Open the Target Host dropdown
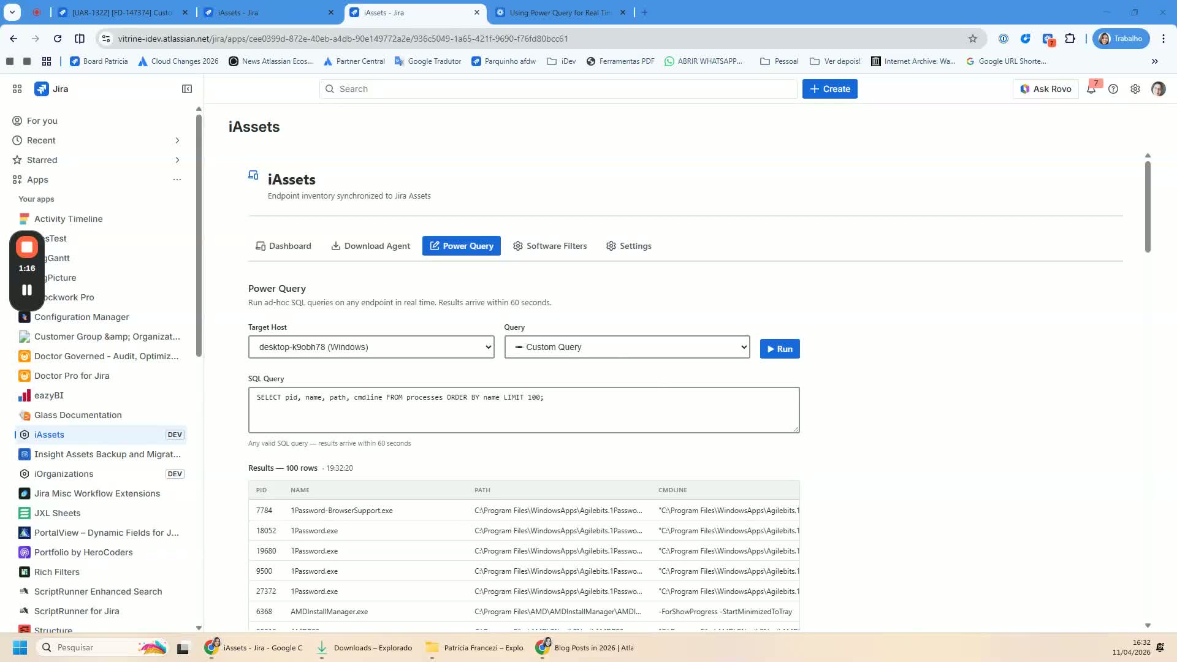The image size is (1177, 662). click(371, 347)
